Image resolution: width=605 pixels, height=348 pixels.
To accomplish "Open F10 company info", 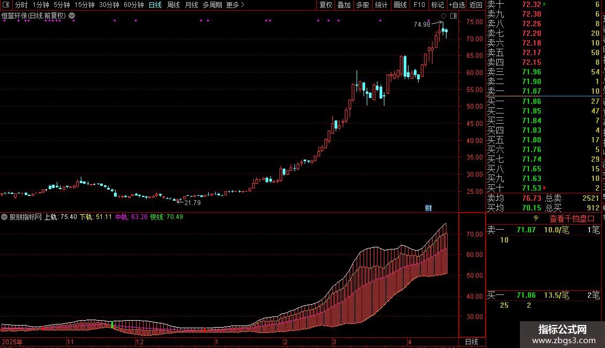I will pyautogui.click(x=419, y=5).
